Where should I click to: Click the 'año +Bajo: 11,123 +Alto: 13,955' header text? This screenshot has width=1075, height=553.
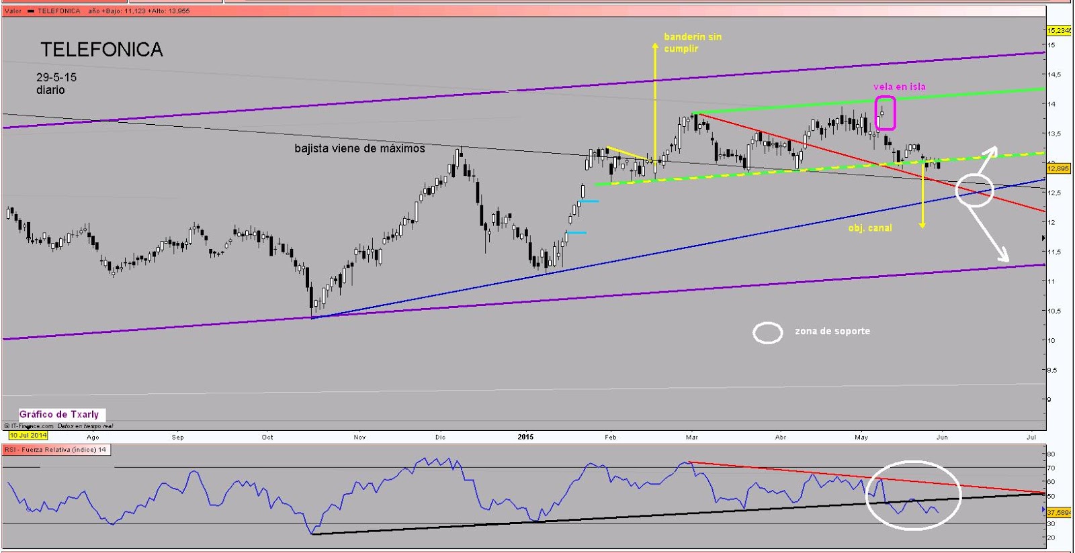(x=139, y=11)
